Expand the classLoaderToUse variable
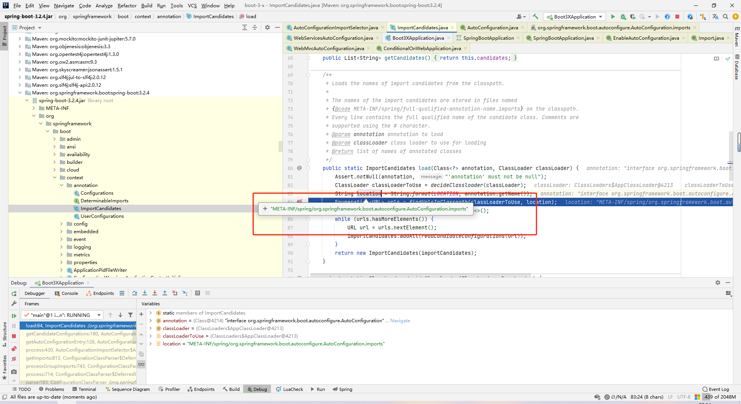 (x=151, y=336)
